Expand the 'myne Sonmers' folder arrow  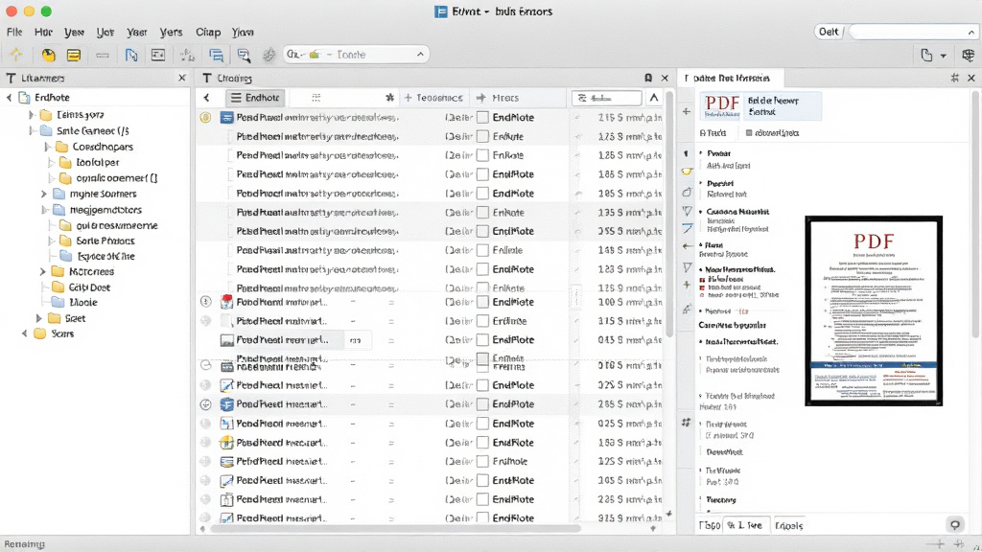point(44,194)
